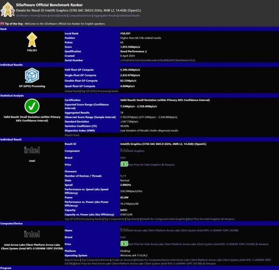Click the green price icon for Intel Graphics
Viewport: 279px width, 270px height.
tap(124, 165)
